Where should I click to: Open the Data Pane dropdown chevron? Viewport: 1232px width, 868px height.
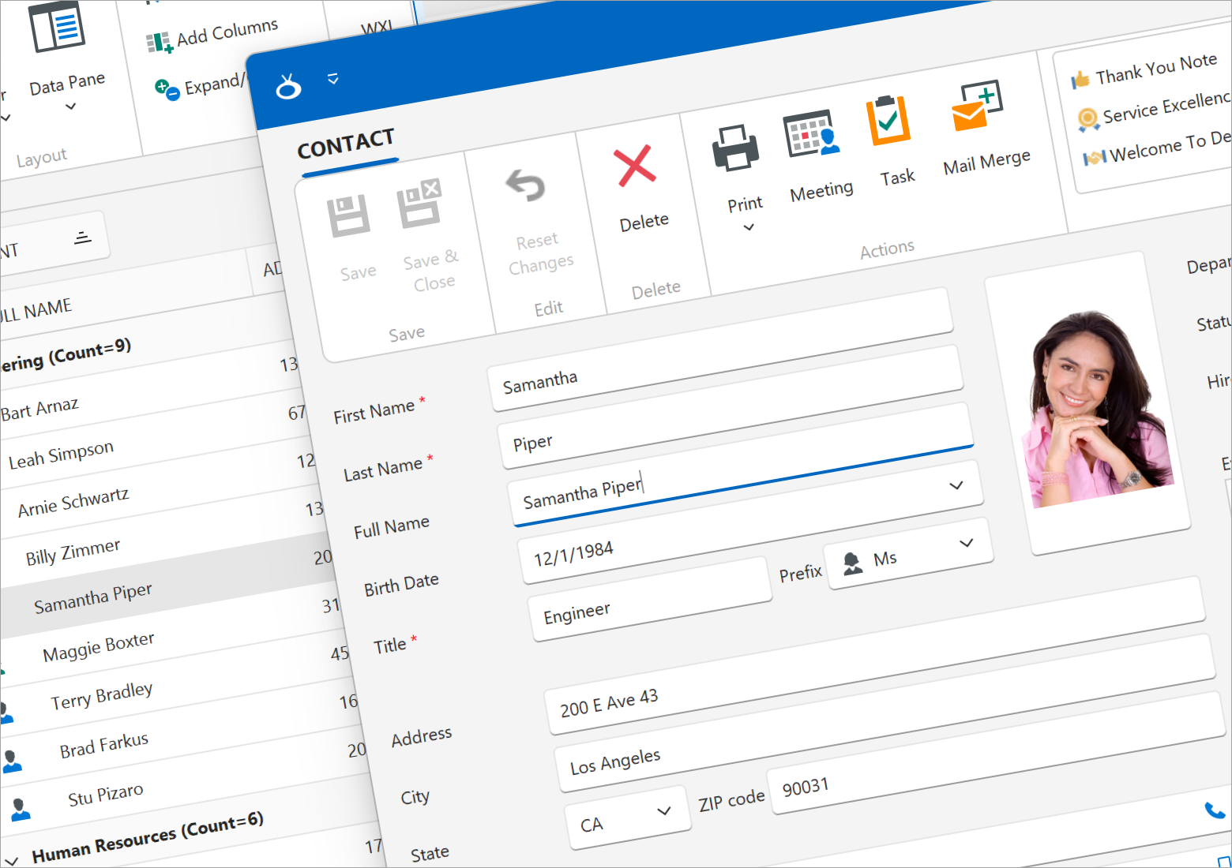pos(70,106)
